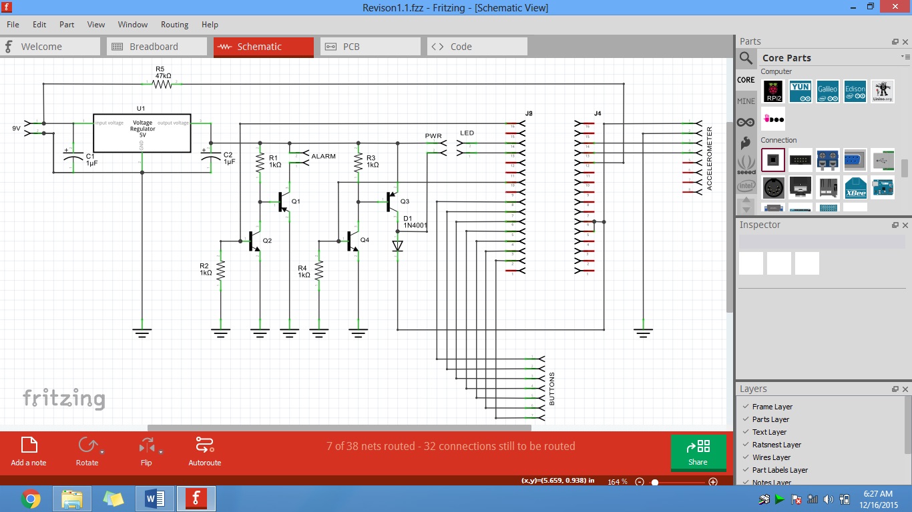Open the parts search magnifier tab
This screenshot has height=512, width=912.
[x=746, y=58]
